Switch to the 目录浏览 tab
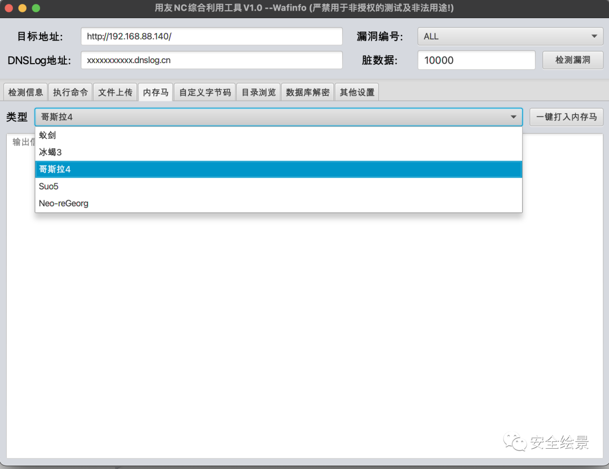The width and height of the screenshot is (609, 469). [259, 92]
